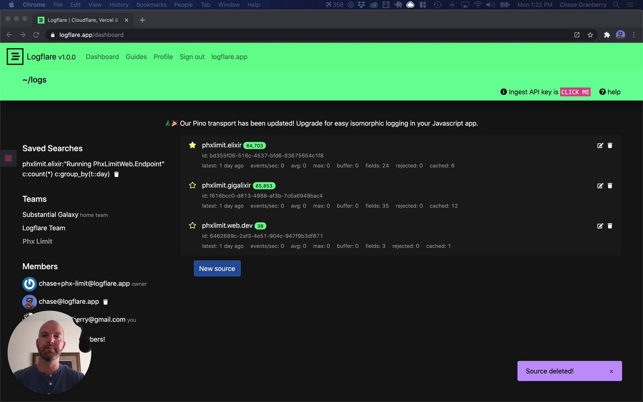Screen dimensions: 643x402
Task: Toggle favorite star for phxlimit.gigalixir
Action: pyautogui.click(x=192, y=185)
